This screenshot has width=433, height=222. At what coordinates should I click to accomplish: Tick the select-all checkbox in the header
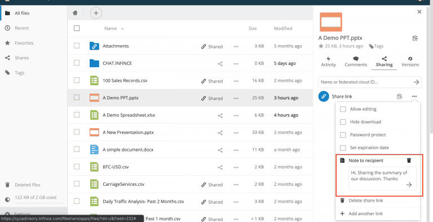(77, 28)
